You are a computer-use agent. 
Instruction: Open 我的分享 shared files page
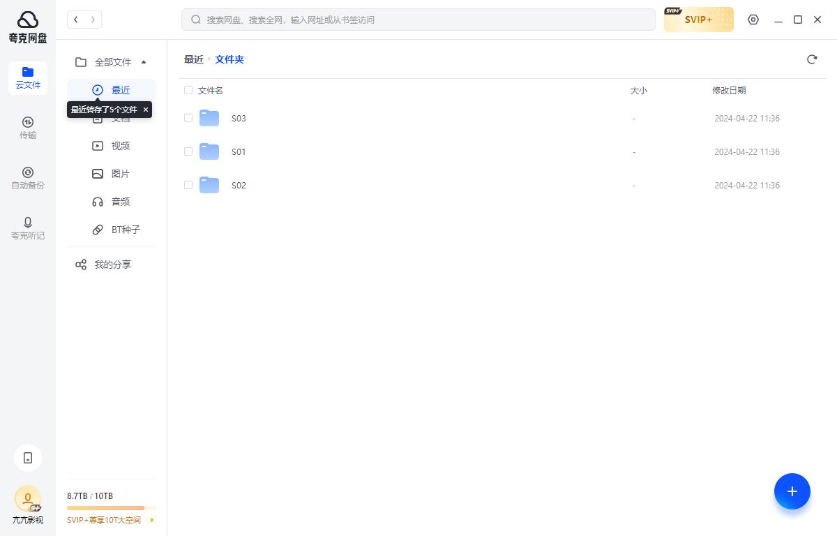pyautogui.click(x=112, y=265)
